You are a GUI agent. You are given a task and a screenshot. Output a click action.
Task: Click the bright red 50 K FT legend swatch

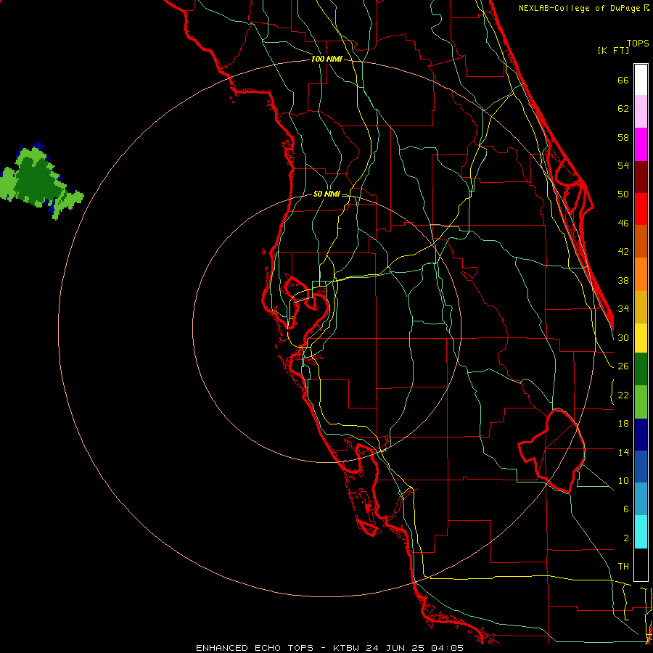pos(641,209)
